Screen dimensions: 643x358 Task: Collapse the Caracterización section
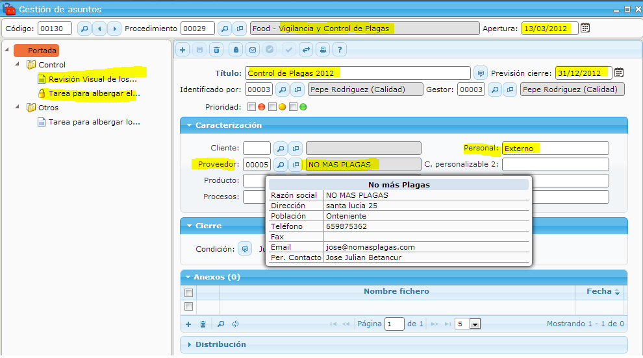(x=189, y=125)
